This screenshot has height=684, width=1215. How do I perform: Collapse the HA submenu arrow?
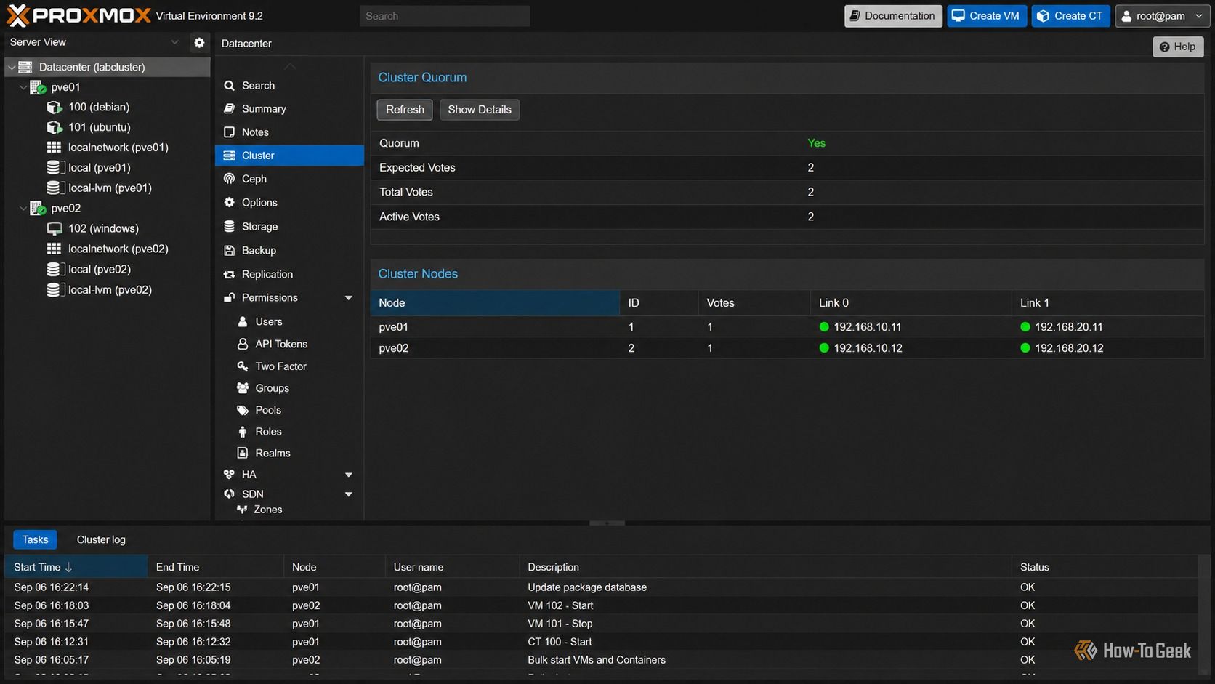349,475
